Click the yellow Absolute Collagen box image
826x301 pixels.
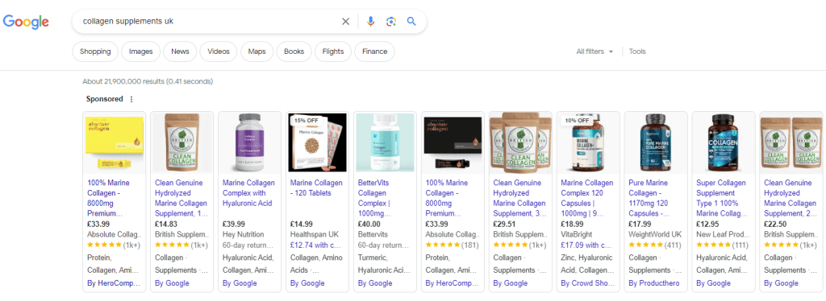click(115, 142)
